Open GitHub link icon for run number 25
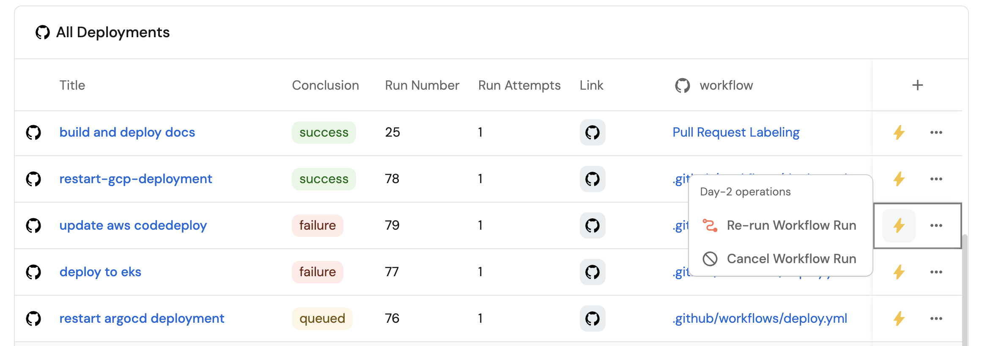The width and height of the screenshot is (982, 346). point(592,132)
